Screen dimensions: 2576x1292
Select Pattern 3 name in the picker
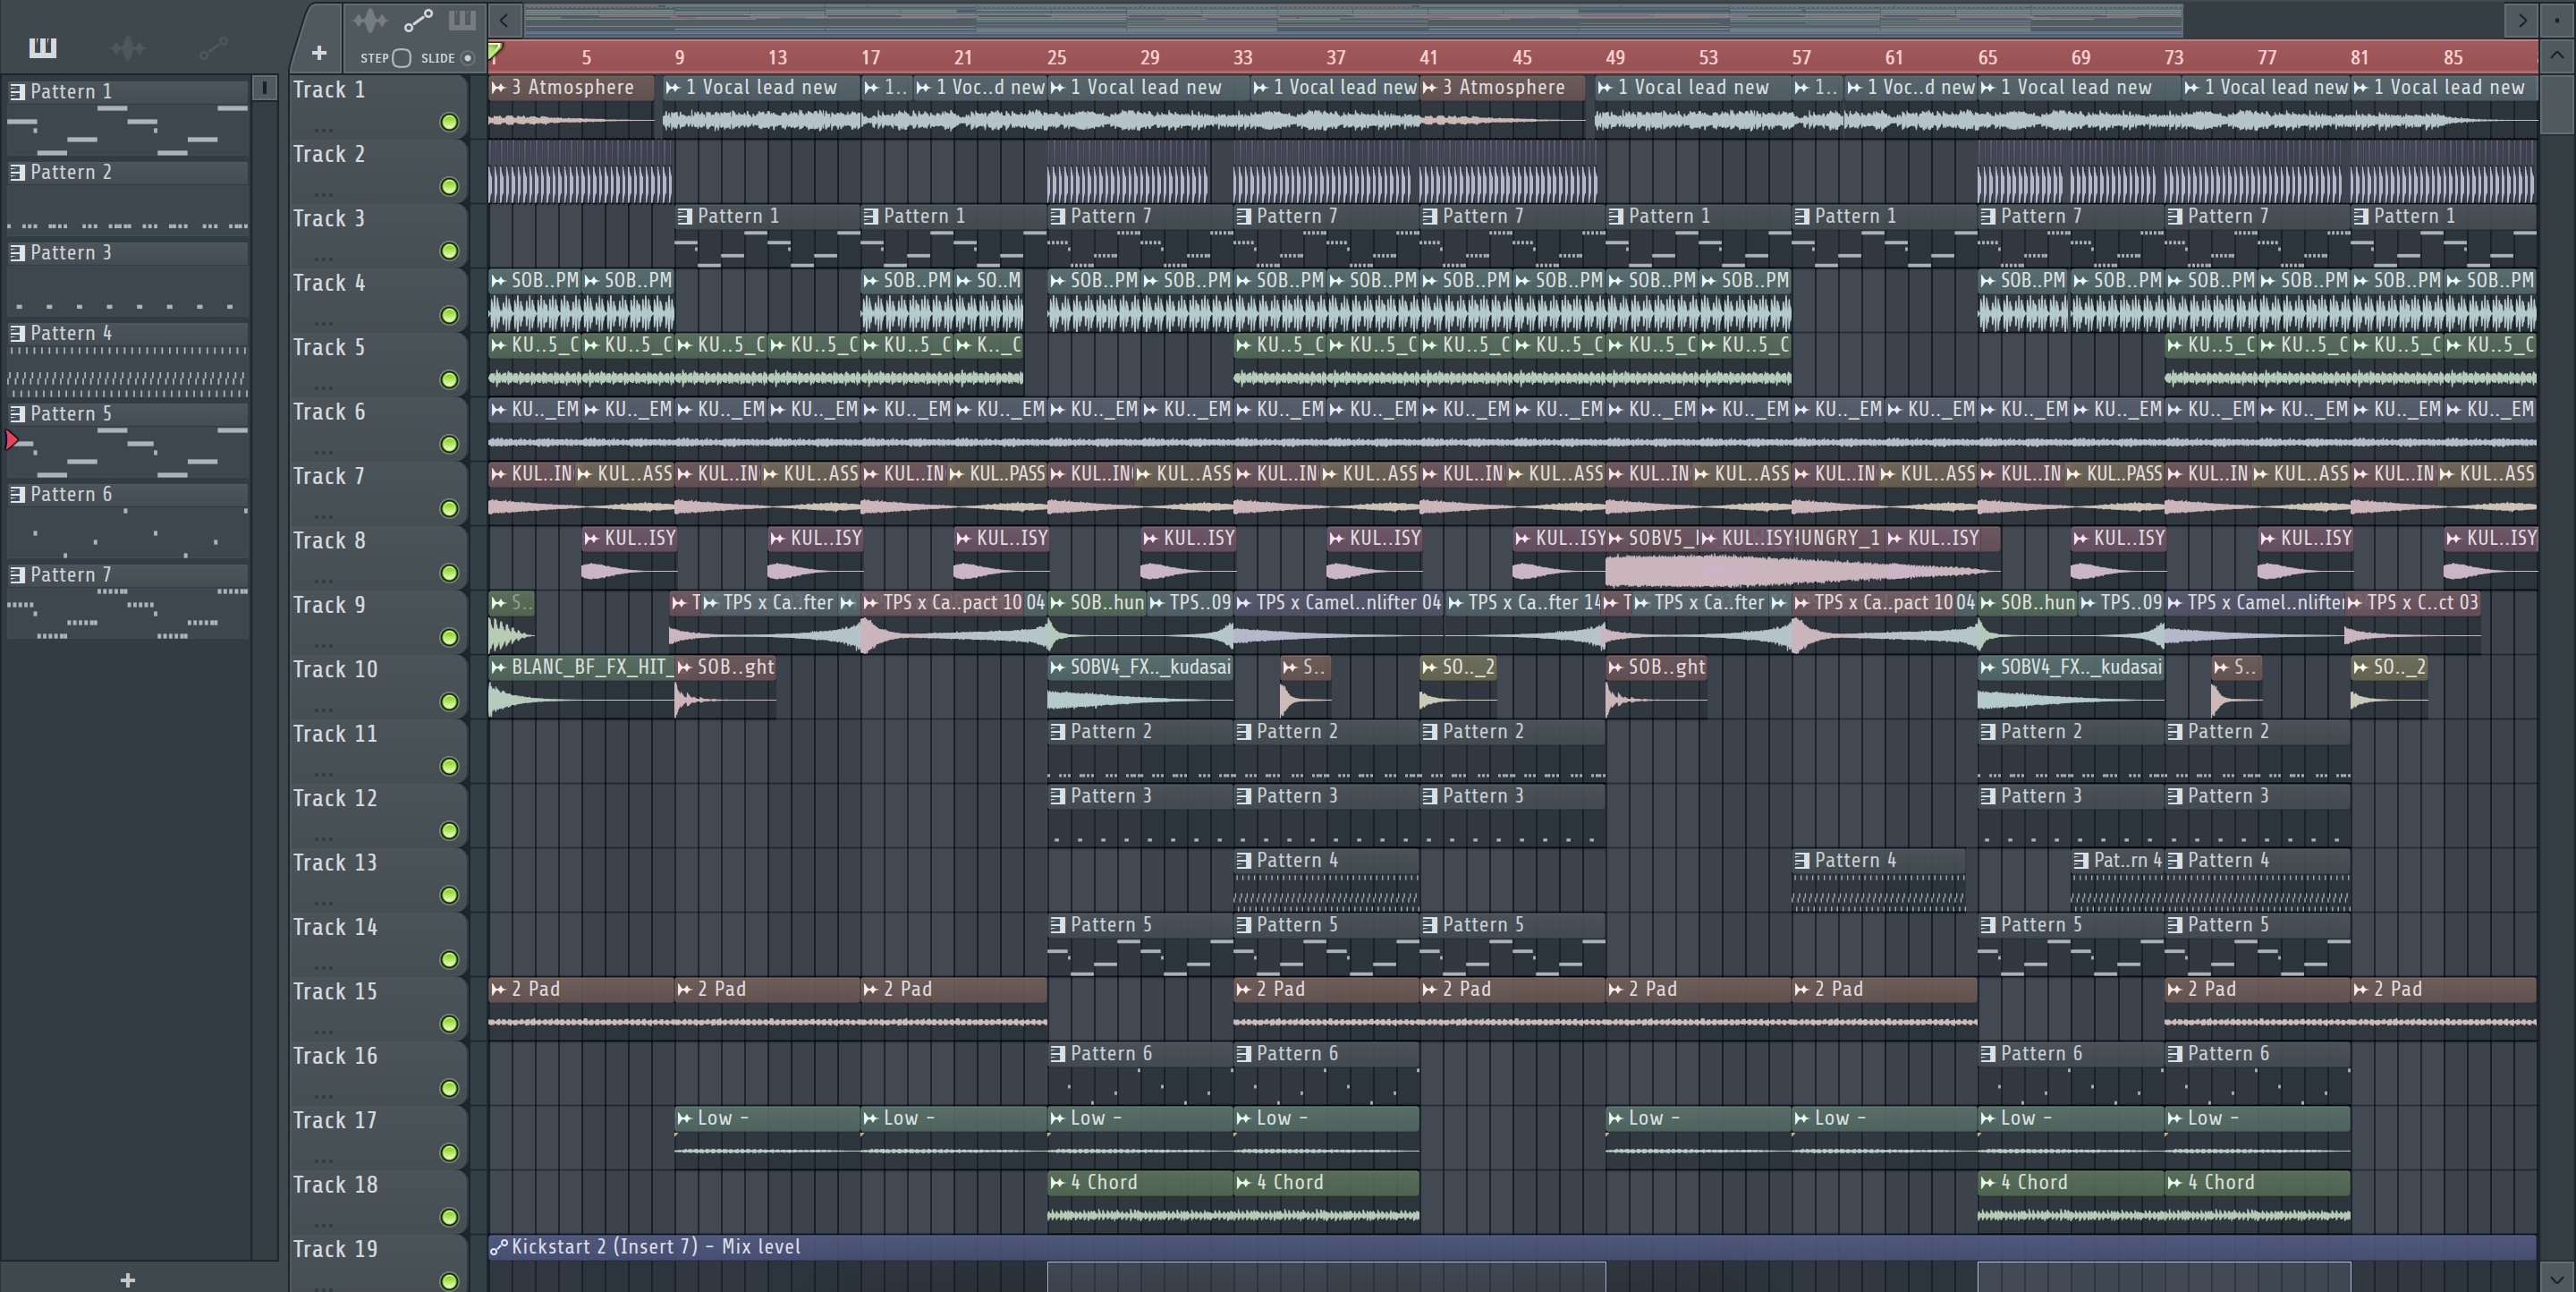click(71, 252)
